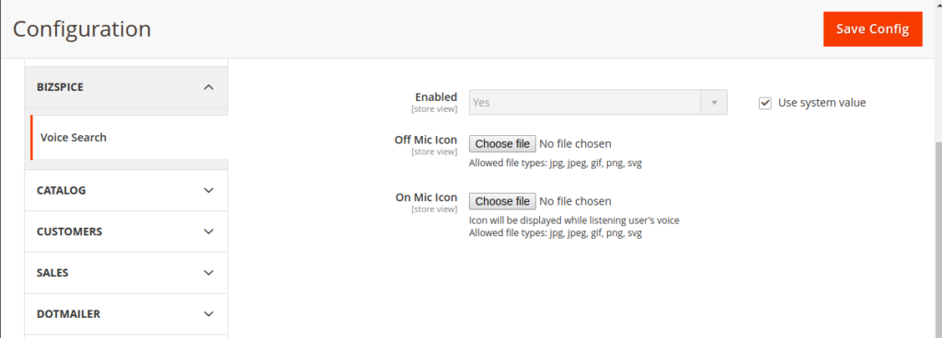Click the Save Config button

pos(872,29)
